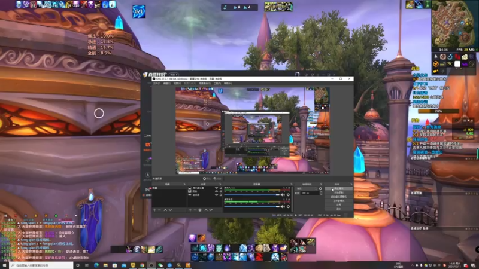The height and width of the screenshot is (269, 479).
Task: Open second menu in OBS menu bar
Action: pyautogui.click(x=167, y=83)
